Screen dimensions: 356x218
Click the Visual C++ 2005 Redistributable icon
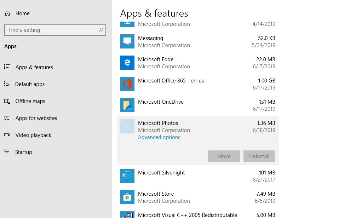click(x=127, y=214)
